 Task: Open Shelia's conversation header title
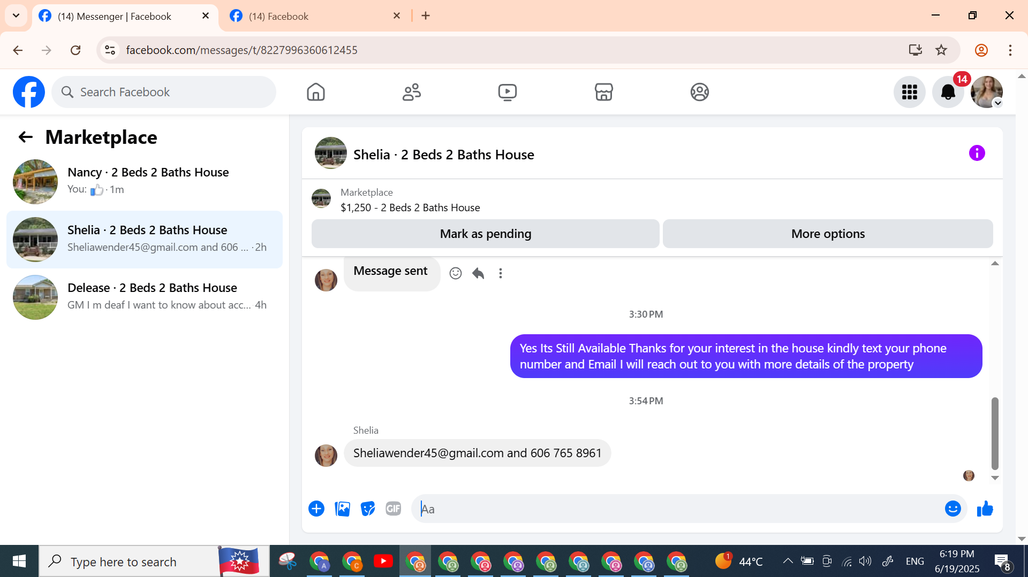coord(444,155)
